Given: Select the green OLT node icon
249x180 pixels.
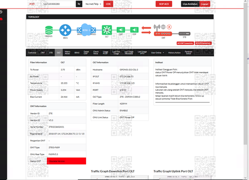Looking at the screenshot, I should tap(107, 30).
